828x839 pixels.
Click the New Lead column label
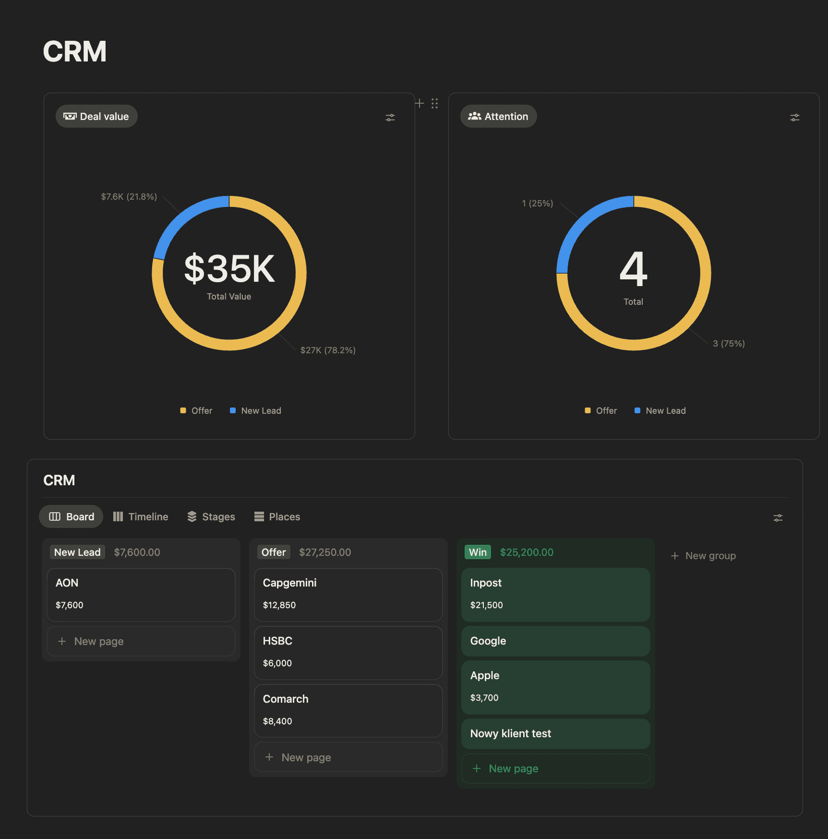(77, 552)
